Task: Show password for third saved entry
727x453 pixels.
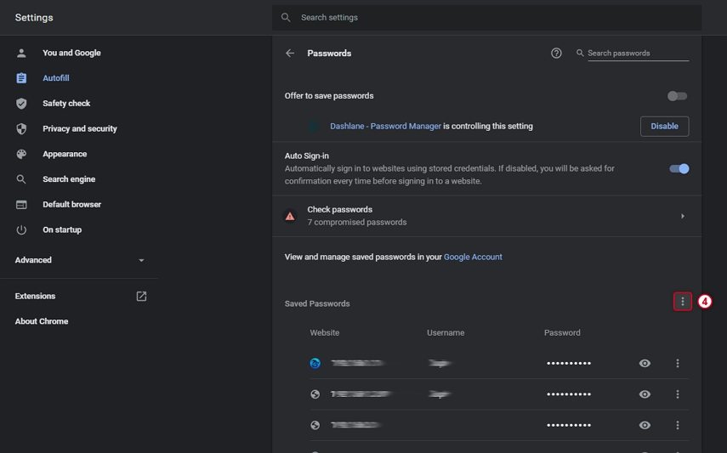Action: coord(645,425)
